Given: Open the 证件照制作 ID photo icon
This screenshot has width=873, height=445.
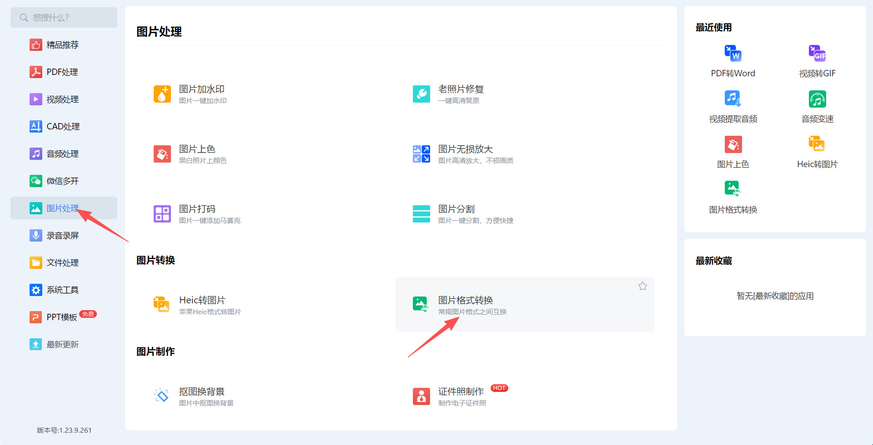Looking at the screenshot, I should click(421, 396).
